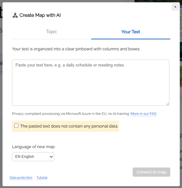This screenshot has height=188, width=182.
Task: Grab the textarea resize handle corner
Action: [x=167, y=104]
